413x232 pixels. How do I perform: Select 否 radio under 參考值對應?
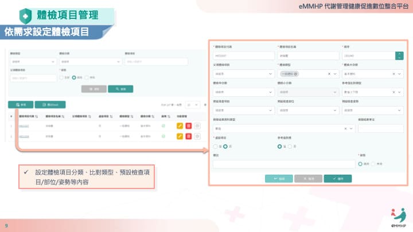point(289,146)
